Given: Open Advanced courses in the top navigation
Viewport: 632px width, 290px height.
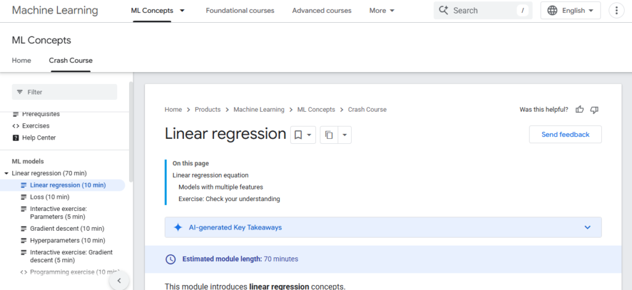Looking at the screenshot, I should [322, 10].
